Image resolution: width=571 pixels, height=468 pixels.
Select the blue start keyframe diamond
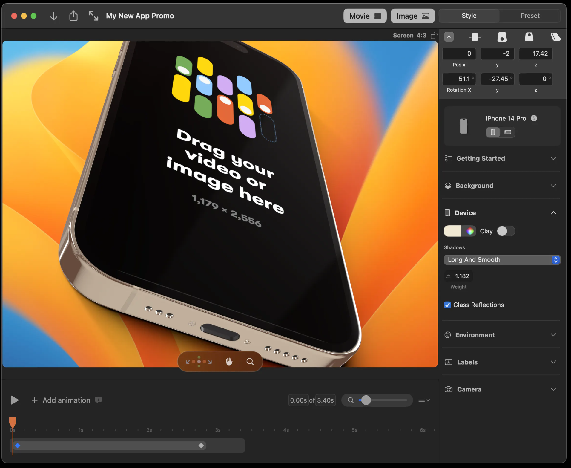18,446
